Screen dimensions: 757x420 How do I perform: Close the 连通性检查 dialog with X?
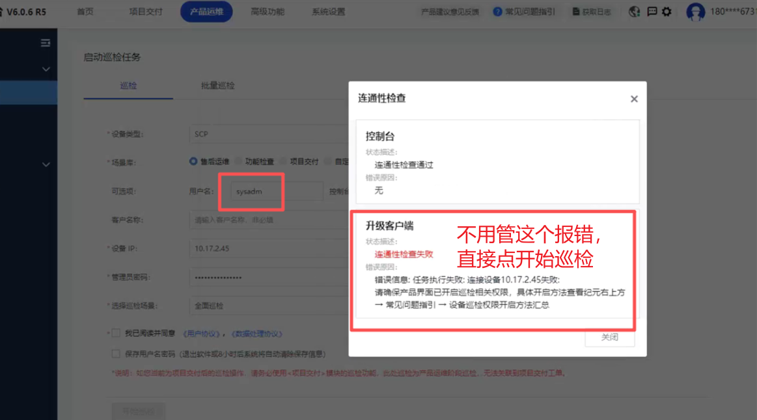click(x=634, y=99)
